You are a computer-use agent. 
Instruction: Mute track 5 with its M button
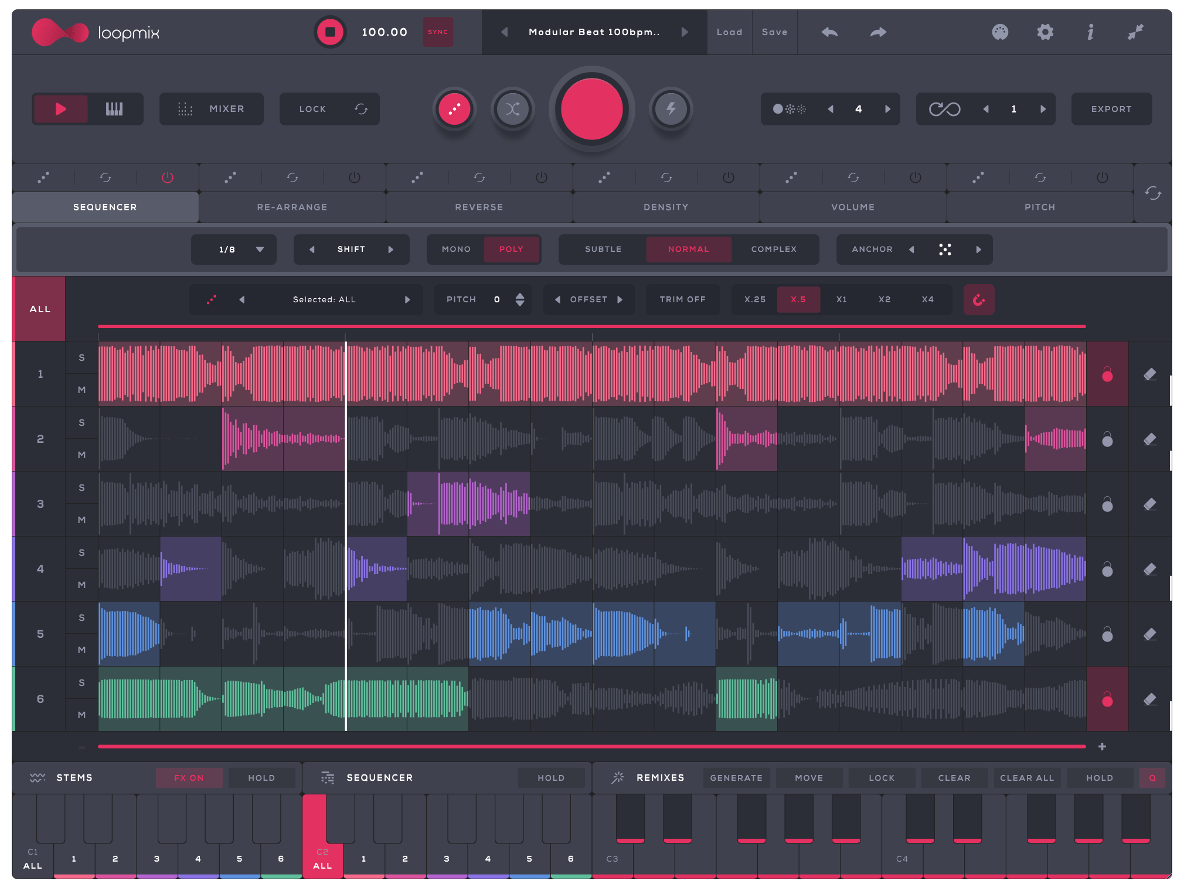81,650
